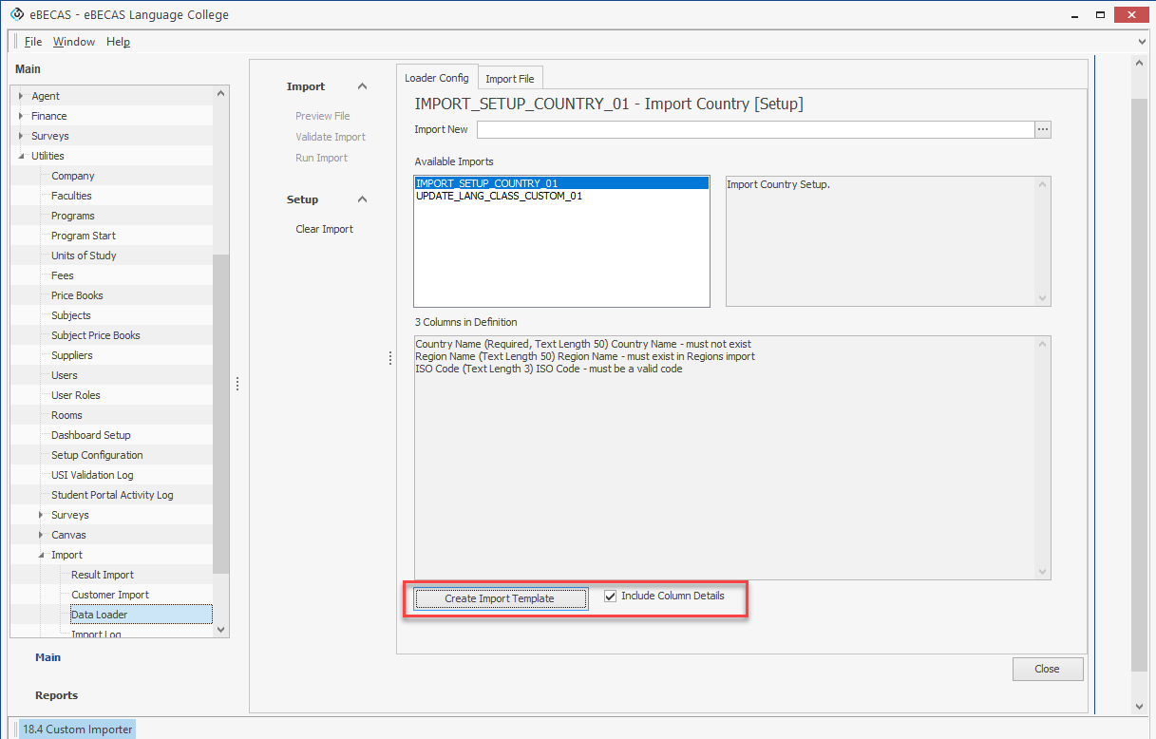Collapse the Utilities tree node
This screenshot has width=1156, height=739.
point(22,156)
